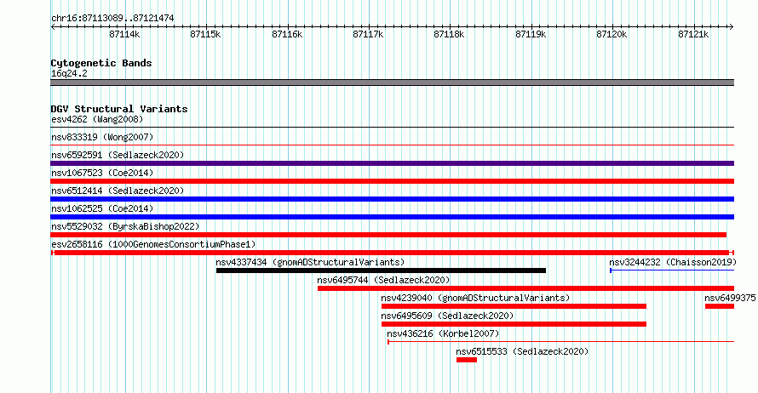Open the nsv3244232 (Chaisson2019) variant label
This screenshot has width=758, height=393.
coord(673,262)
